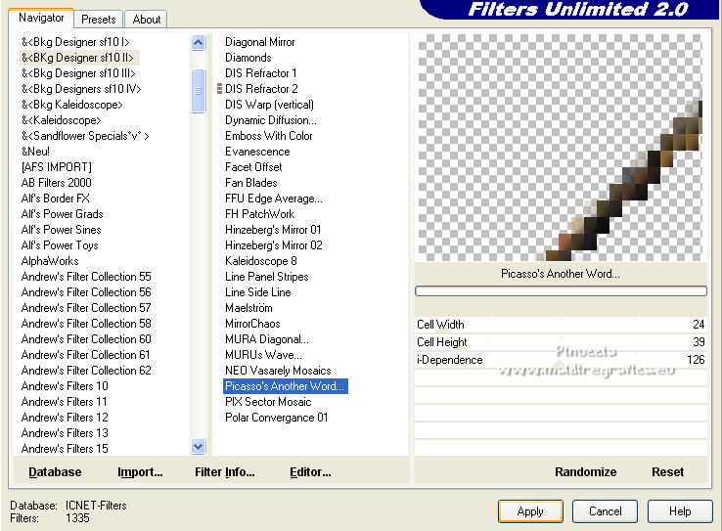The height and width of the screenshot is (531, 722).
Task: Select AB Filters 2000 category
Action: (x=56, y=183)
